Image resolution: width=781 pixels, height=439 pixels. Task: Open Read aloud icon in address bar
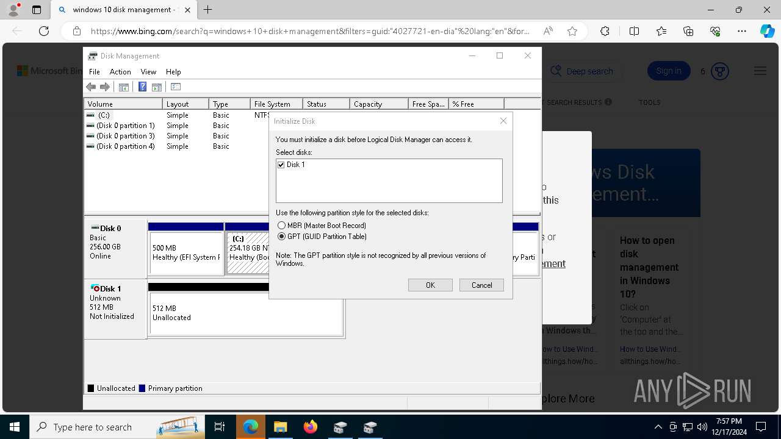pos(548,31)
